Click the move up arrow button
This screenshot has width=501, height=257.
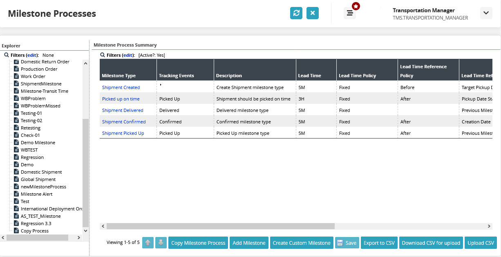click(x=148, y=243)
